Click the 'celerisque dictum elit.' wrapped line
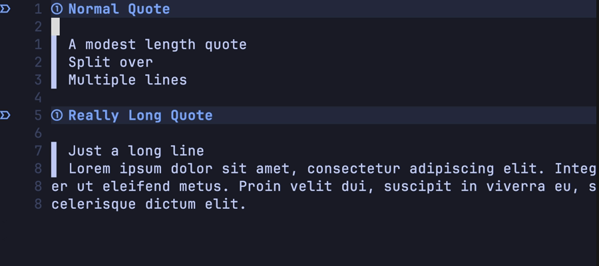The image size is (599, 266). tap(148, 204)
